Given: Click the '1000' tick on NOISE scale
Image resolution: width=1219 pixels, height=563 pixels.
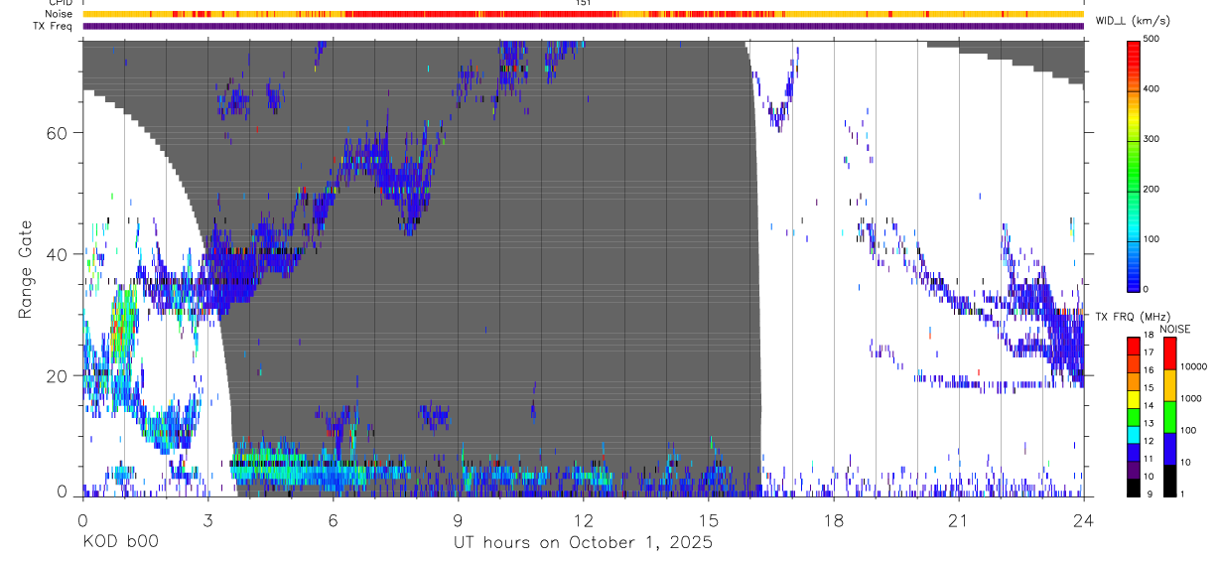Looking at the screenshot, I should coord(1191,398).
